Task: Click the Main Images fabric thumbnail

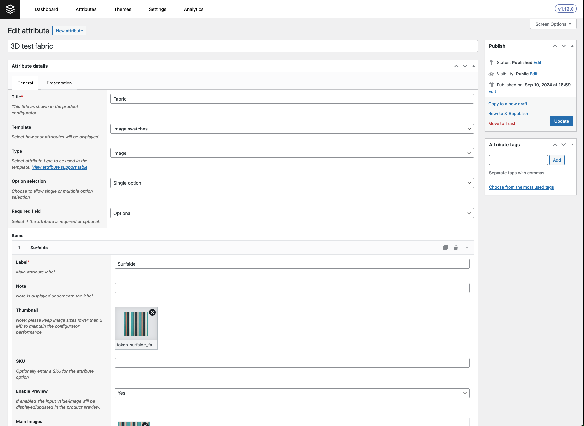Action: pos(134,424)
